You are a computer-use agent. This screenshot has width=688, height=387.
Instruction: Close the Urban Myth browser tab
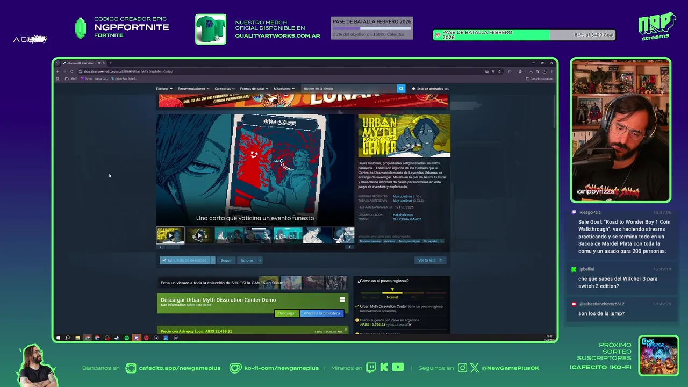pyautogui.click(x=104, y=63)
